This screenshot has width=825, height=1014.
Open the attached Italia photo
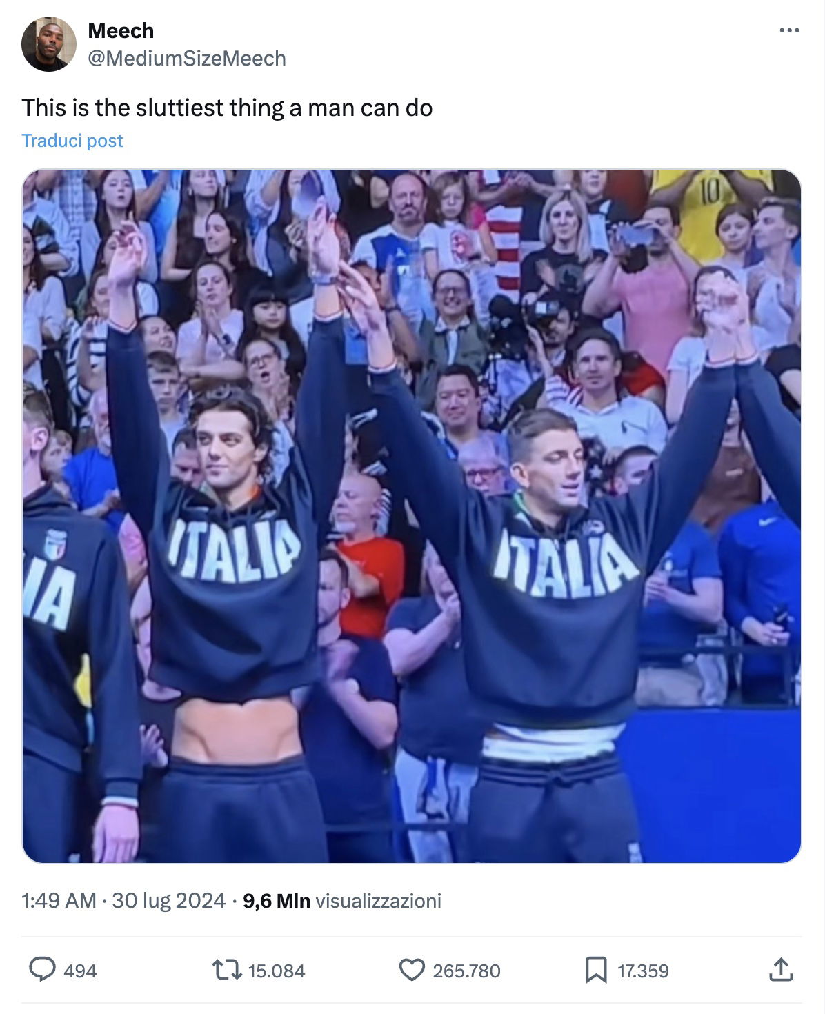click(412, 516)
